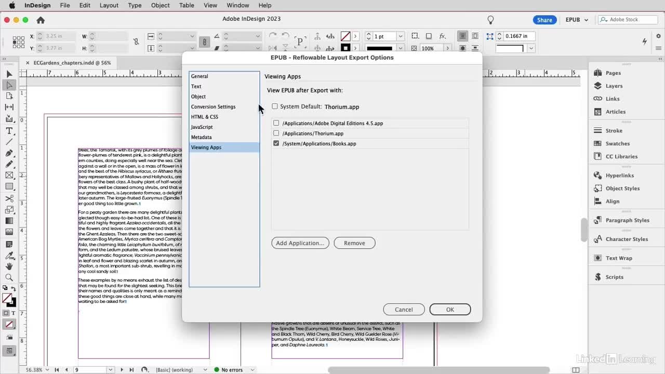Click the Home icon in app bar
This screenshot has width=665, height=374.
[41, 20]
